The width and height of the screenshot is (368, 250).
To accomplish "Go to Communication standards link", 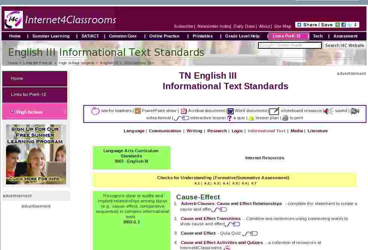I will click(165, 131).
